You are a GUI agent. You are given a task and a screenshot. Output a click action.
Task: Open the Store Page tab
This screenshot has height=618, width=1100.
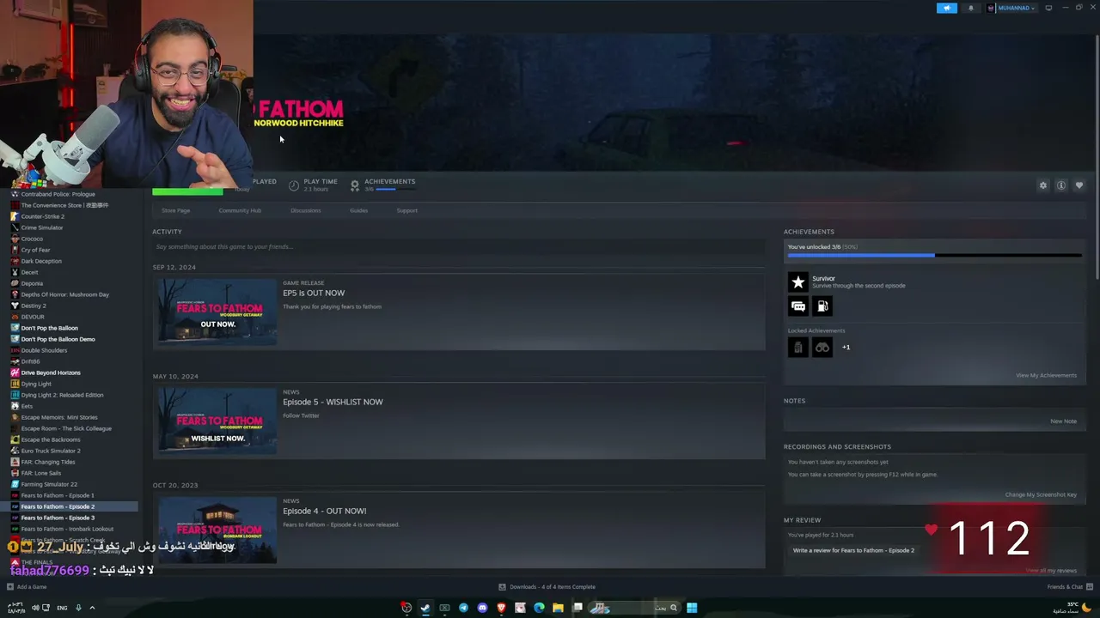coord(175,210)
